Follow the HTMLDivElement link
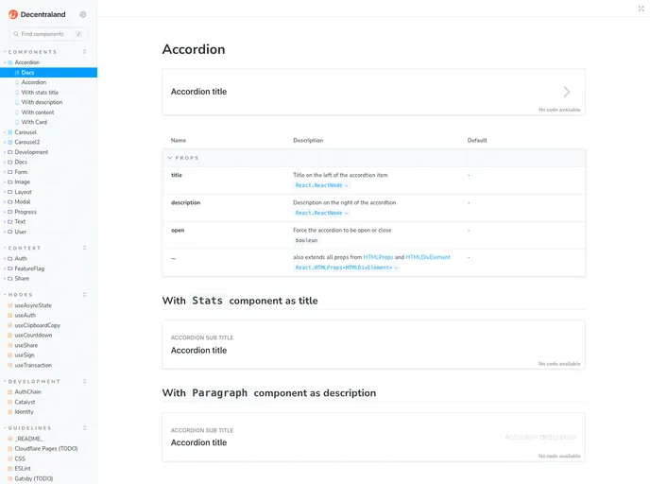Viewport: 650px width, 484px height. click(428, 257)
